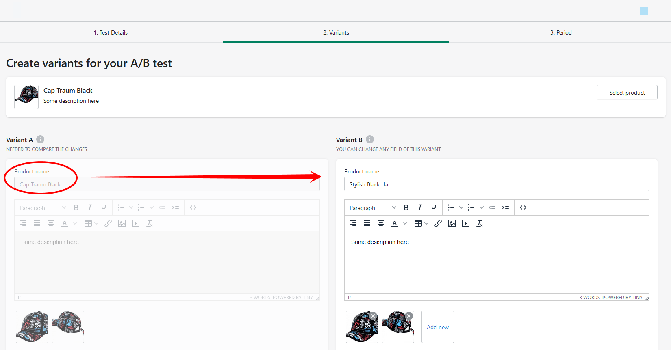Insert image icon in Variant A editor
This screenshot has height=350, width=671.
coord(122,223)
